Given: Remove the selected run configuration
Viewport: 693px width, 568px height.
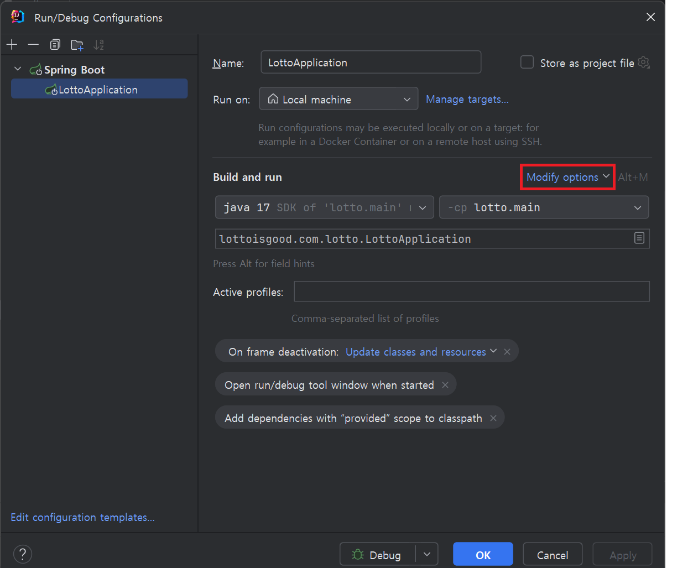Looking at the screenshot, I should click(33, 44).
